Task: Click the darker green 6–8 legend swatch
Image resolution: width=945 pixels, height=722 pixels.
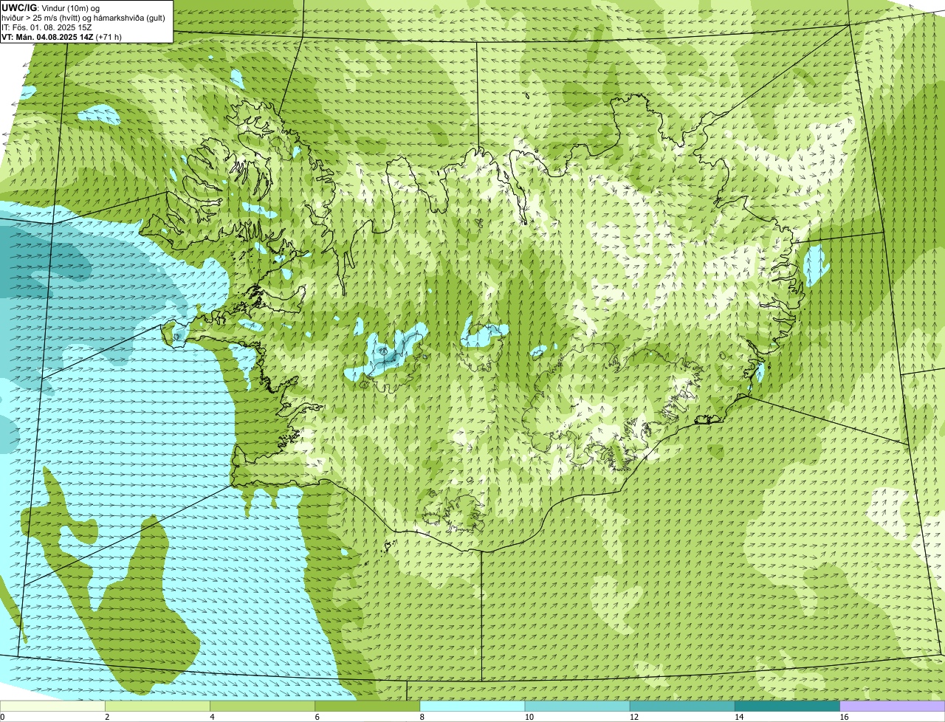Action: (x=368, y=706)
